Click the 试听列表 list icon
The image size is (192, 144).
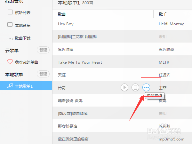[x=10, y=12]
